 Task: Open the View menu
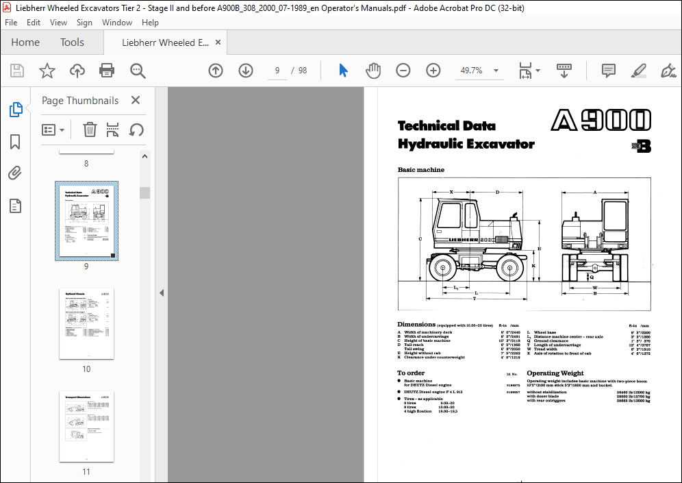(58, 23)
